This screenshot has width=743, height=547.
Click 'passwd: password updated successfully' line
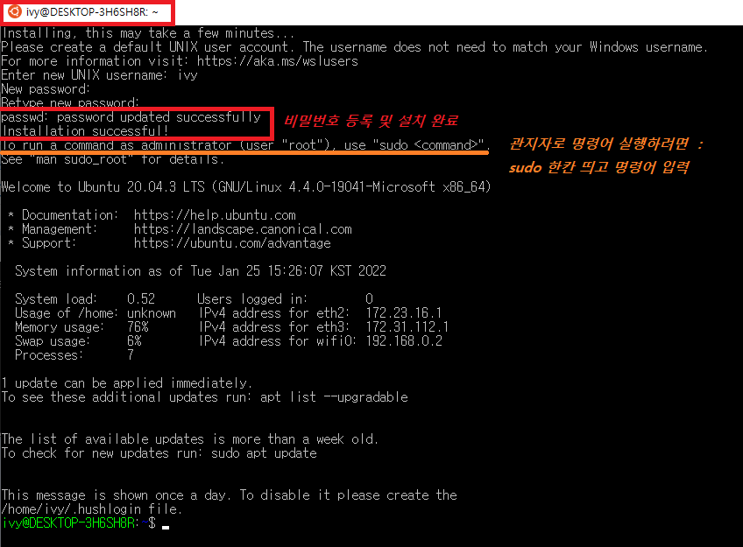131,117
